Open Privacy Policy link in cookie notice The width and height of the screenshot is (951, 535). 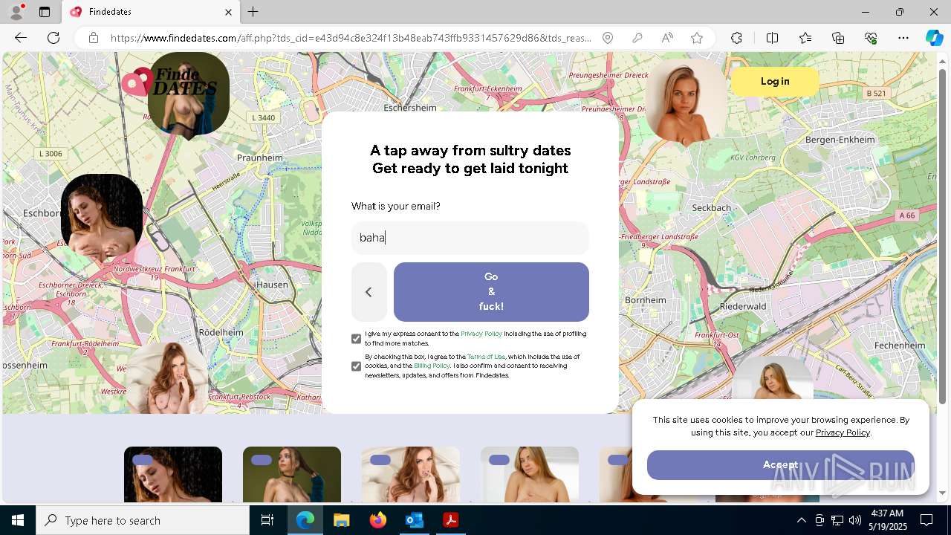click(x=843, y=432)
